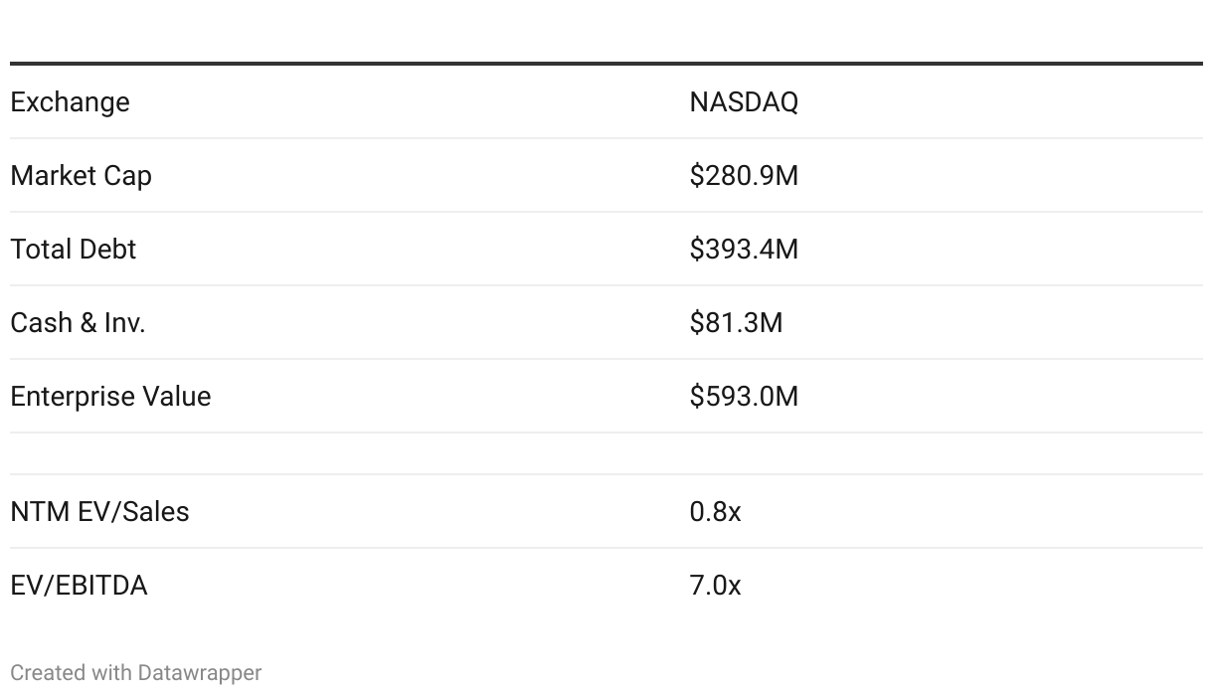Select the $280.9M market cap value
This screenshot has height=696, width=1213.
[x=744, y=176]
